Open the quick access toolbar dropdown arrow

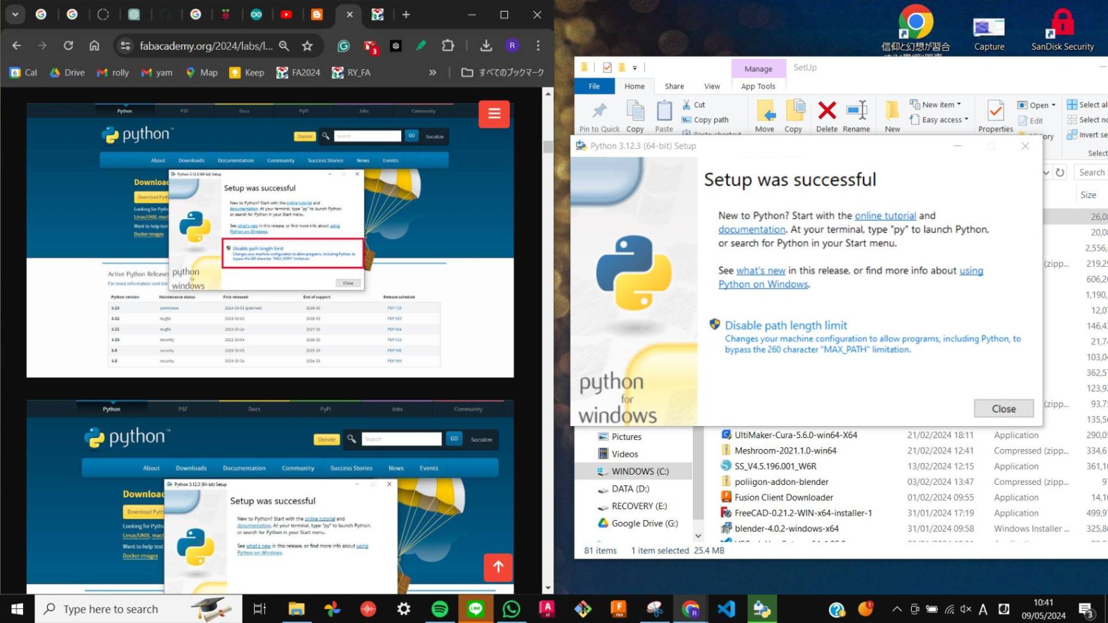click(x=635, y=67)
